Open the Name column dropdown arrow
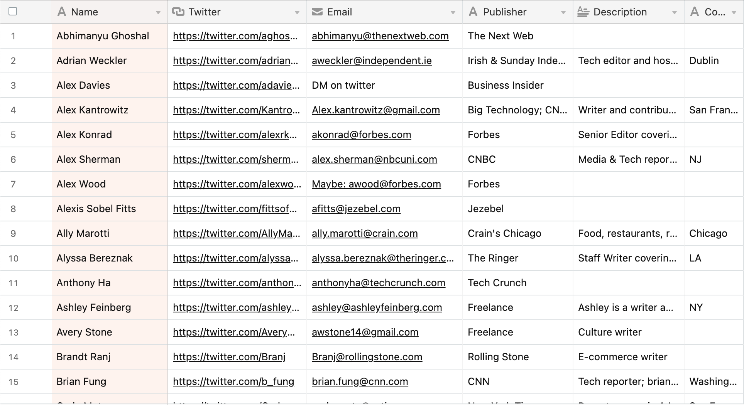The image size is (744, 405). tap(158, 12)
